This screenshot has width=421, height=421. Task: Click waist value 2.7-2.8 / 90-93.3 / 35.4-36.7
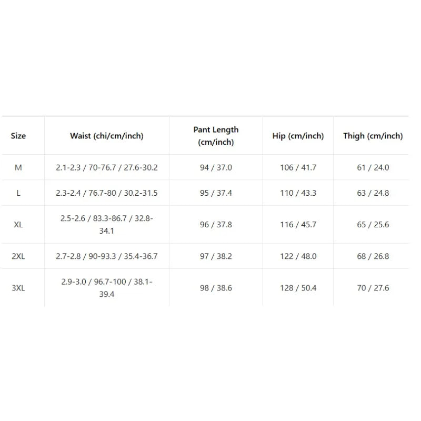(107, 256)
